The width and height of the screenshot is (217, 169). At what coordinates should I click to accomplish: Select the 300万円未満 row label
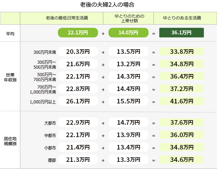(45, 52)
